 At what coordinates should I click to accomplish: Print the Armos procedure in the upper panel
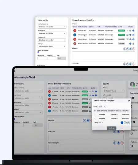click(133, 35)
